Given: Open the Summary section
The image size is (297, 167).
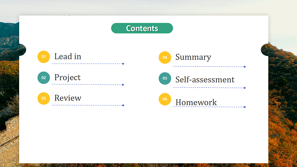Looking at the screenshot, I should point(193,57).
